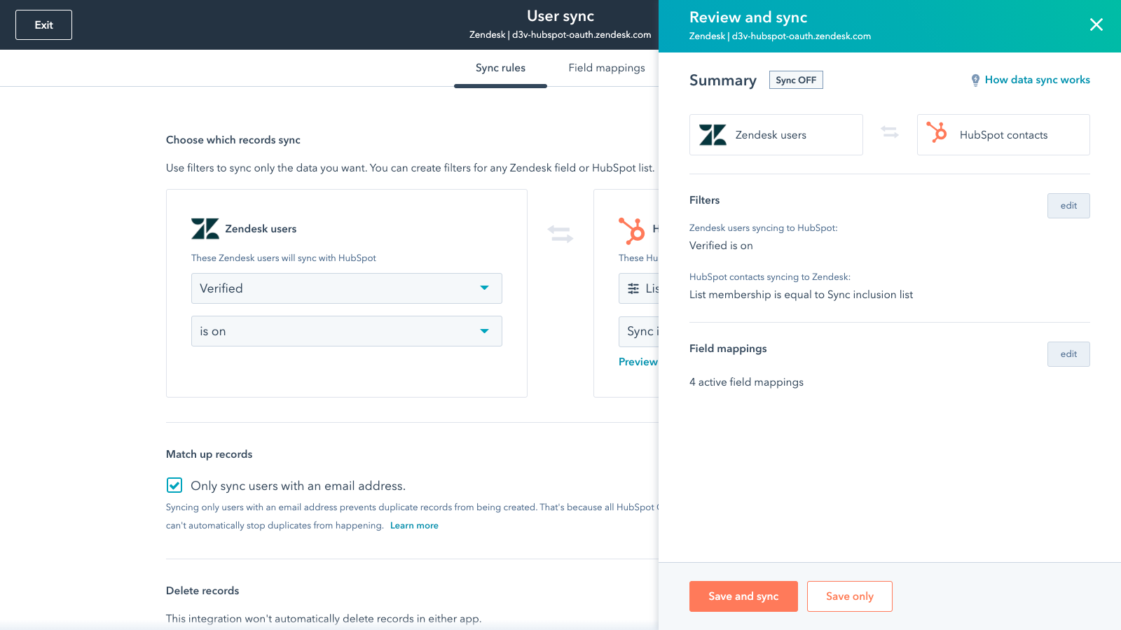Screen dimensions: 1121x630
Task: Open the Learn more link about duplicates
Action: pos(414,525)
